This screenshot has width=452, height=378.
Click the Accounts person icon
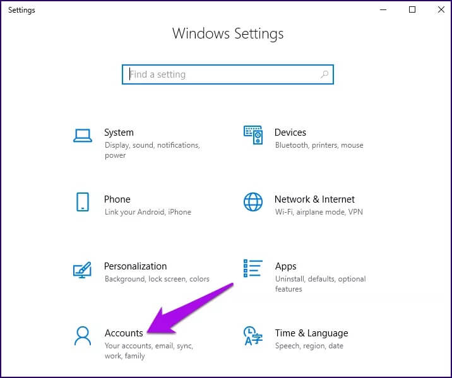tap(83, 336)
